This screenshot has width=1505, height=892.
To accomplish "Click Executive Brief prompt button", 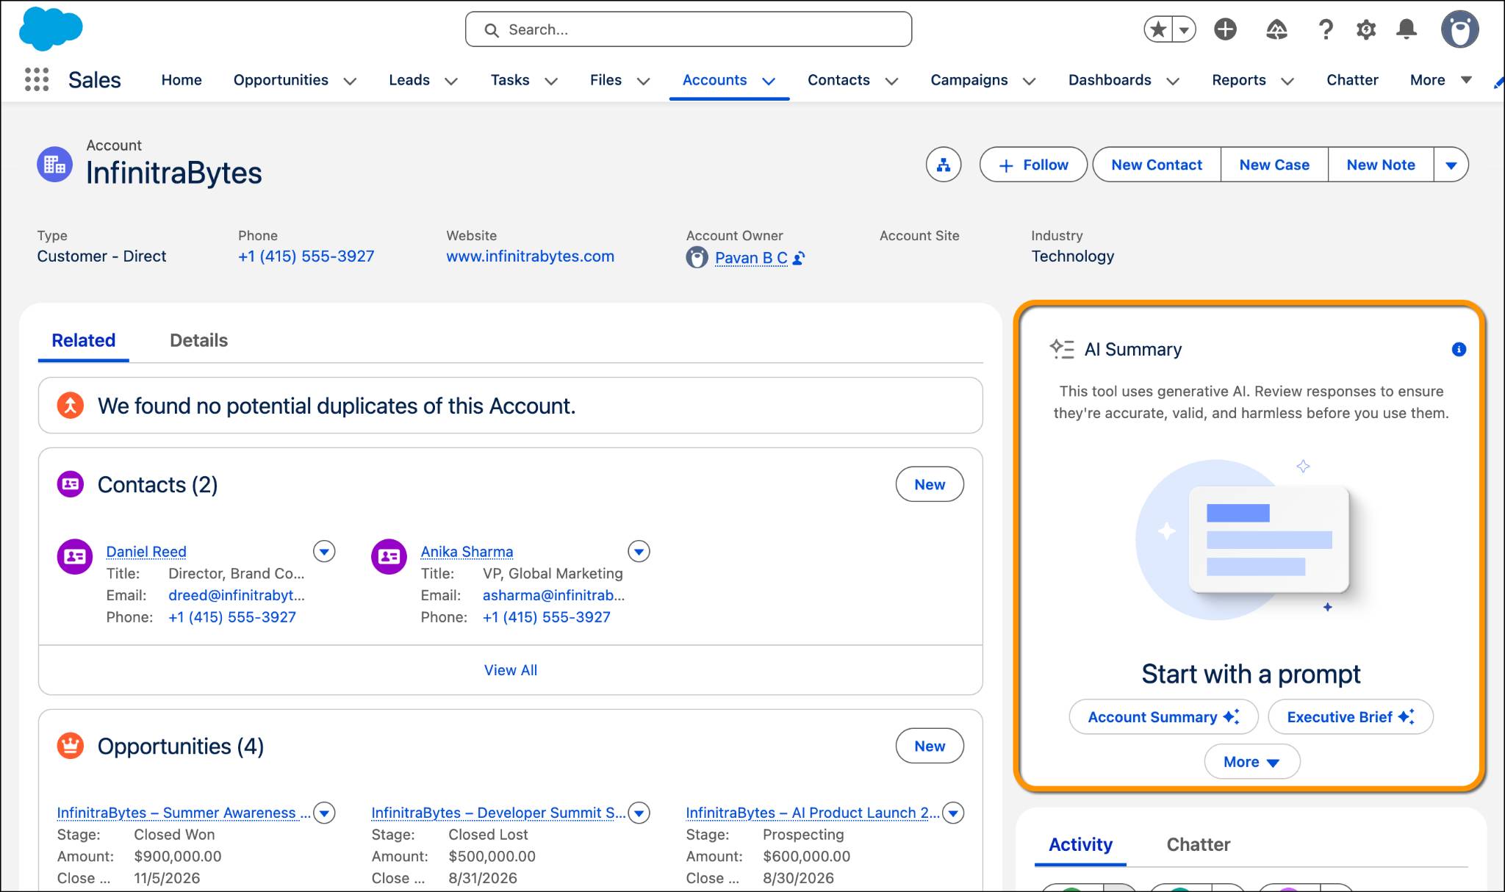I will click(x=1351, y=717).
